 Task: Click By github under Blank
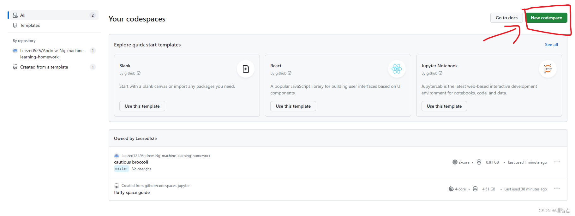(127, 73)
